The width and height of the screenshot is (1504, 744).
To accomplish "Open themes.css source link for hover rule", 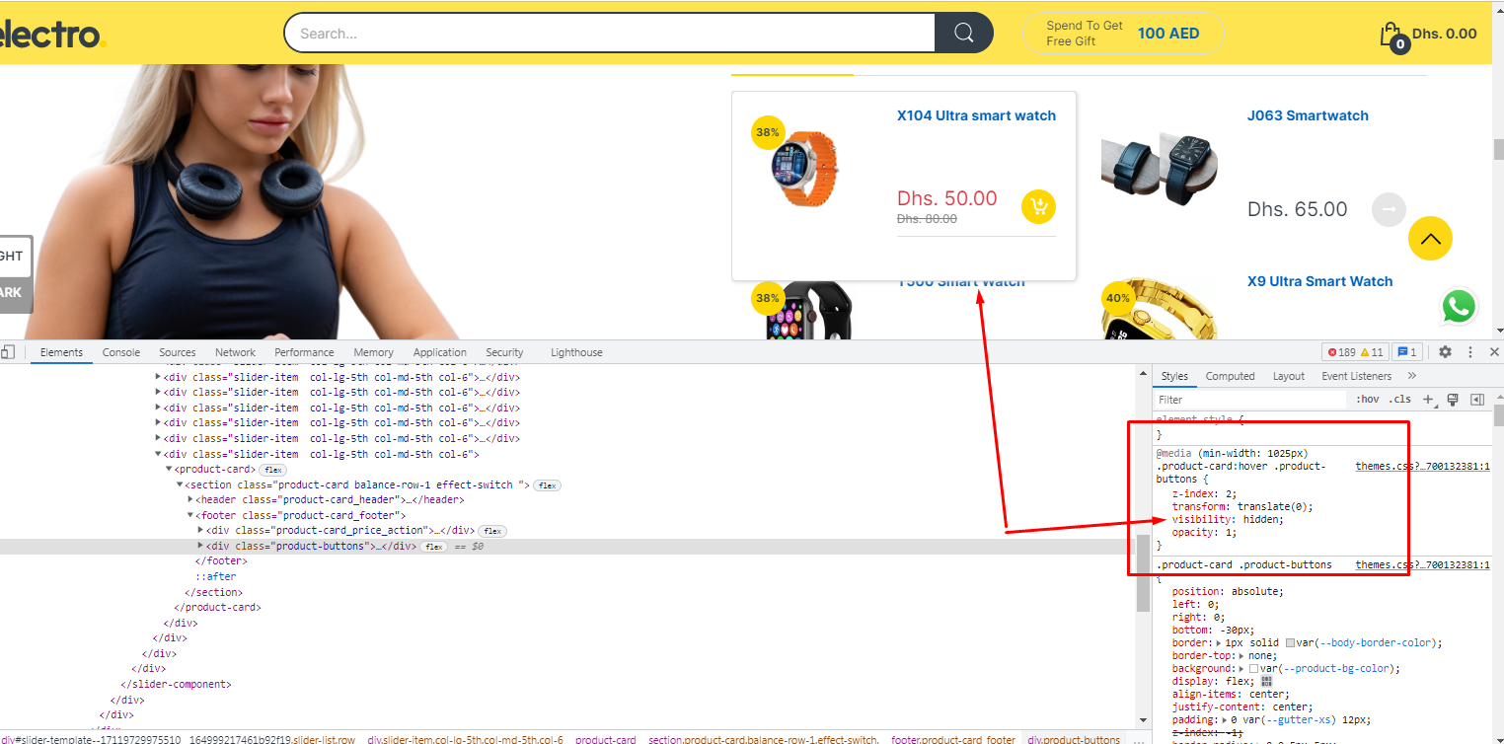I will point(1422,466).
